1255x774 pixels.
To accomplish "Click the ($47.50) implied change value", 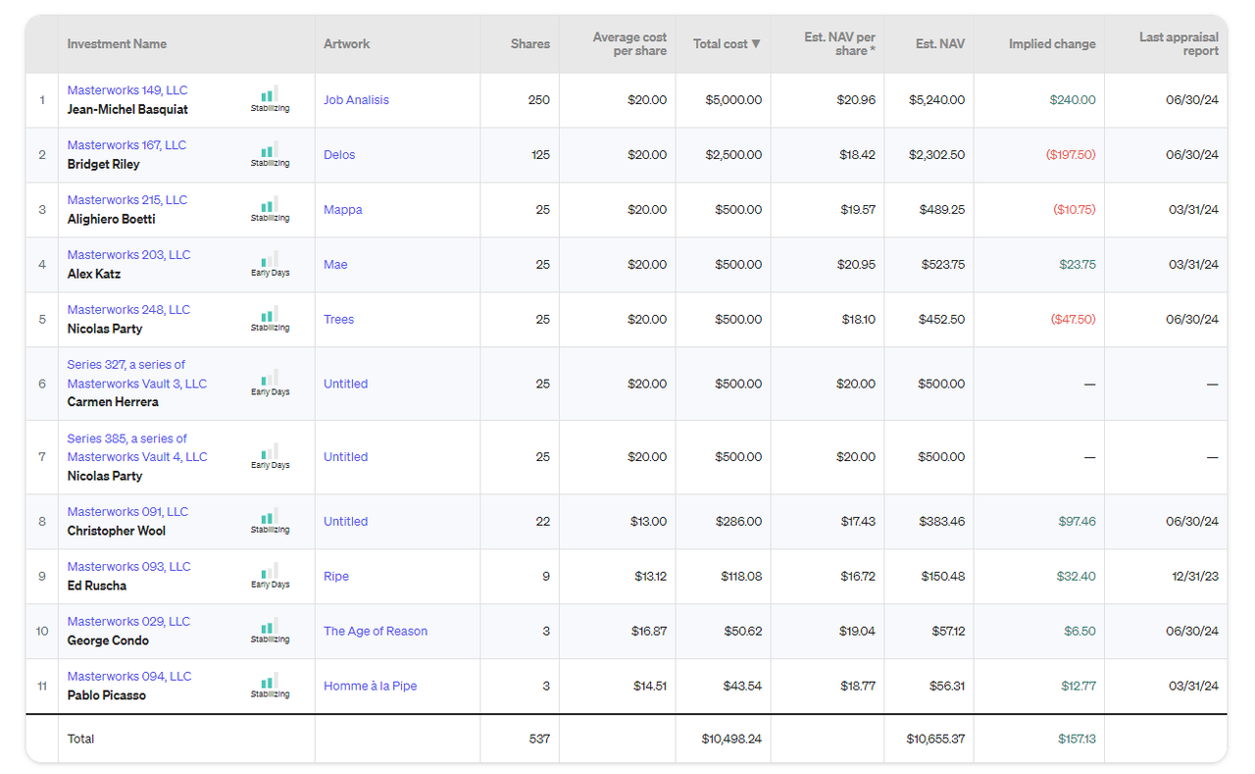I will 1073,320.
